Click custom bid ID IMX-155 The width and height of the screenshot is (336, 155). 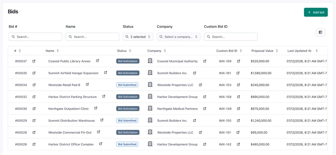(225, 121)
